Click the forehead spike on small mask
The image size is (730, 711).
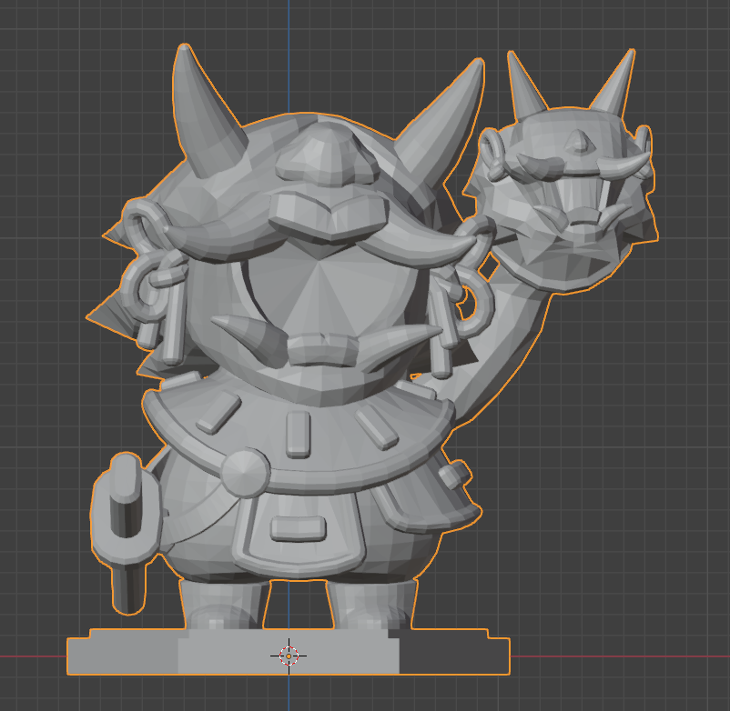(575, 142)
